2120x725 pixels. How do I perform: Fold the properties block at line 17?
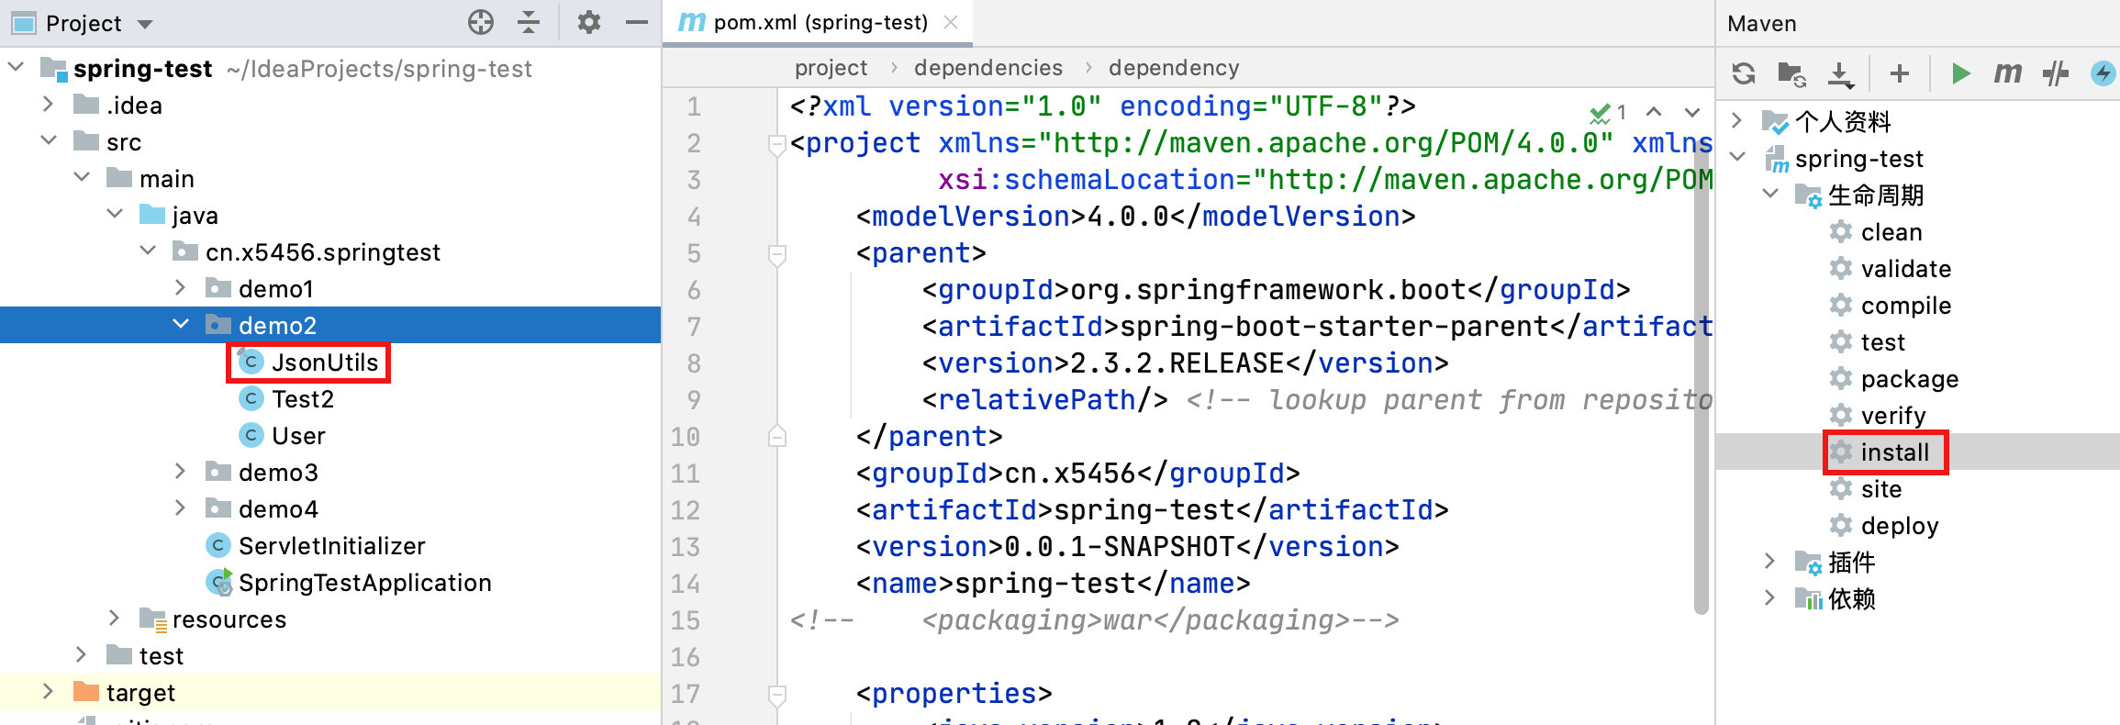pyautogui.click(x=776, y=695)
